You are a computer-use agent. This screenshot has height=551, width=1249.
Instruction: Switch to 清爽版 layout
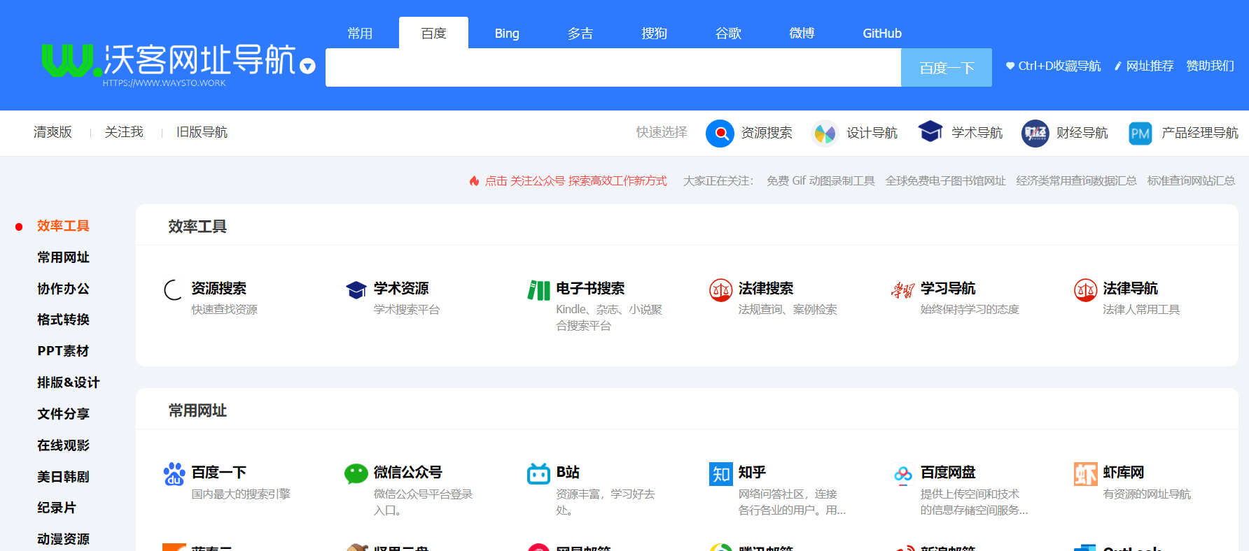coord(53,132)
